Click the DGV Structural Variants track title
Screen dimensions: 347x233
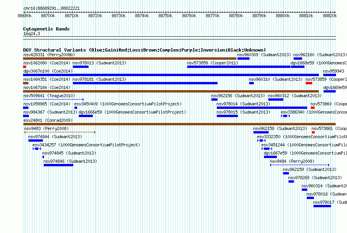click(145, 50)
